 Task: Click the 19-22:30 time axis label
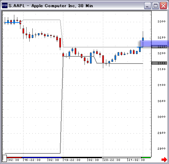tap(72, 160)
